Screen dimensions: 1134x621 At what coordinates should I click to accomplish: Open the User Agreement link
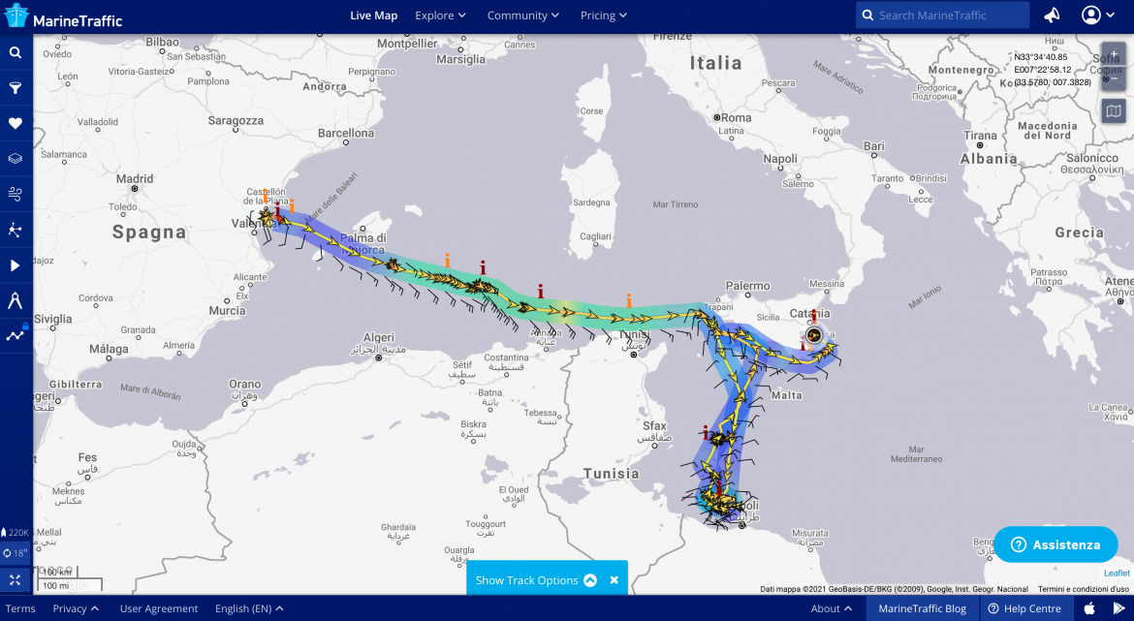click(x=159, y=608)
